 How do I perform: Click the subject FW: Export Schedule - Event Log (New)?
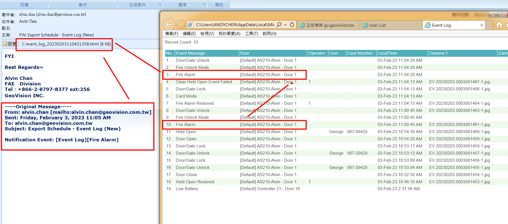(56, 35)
